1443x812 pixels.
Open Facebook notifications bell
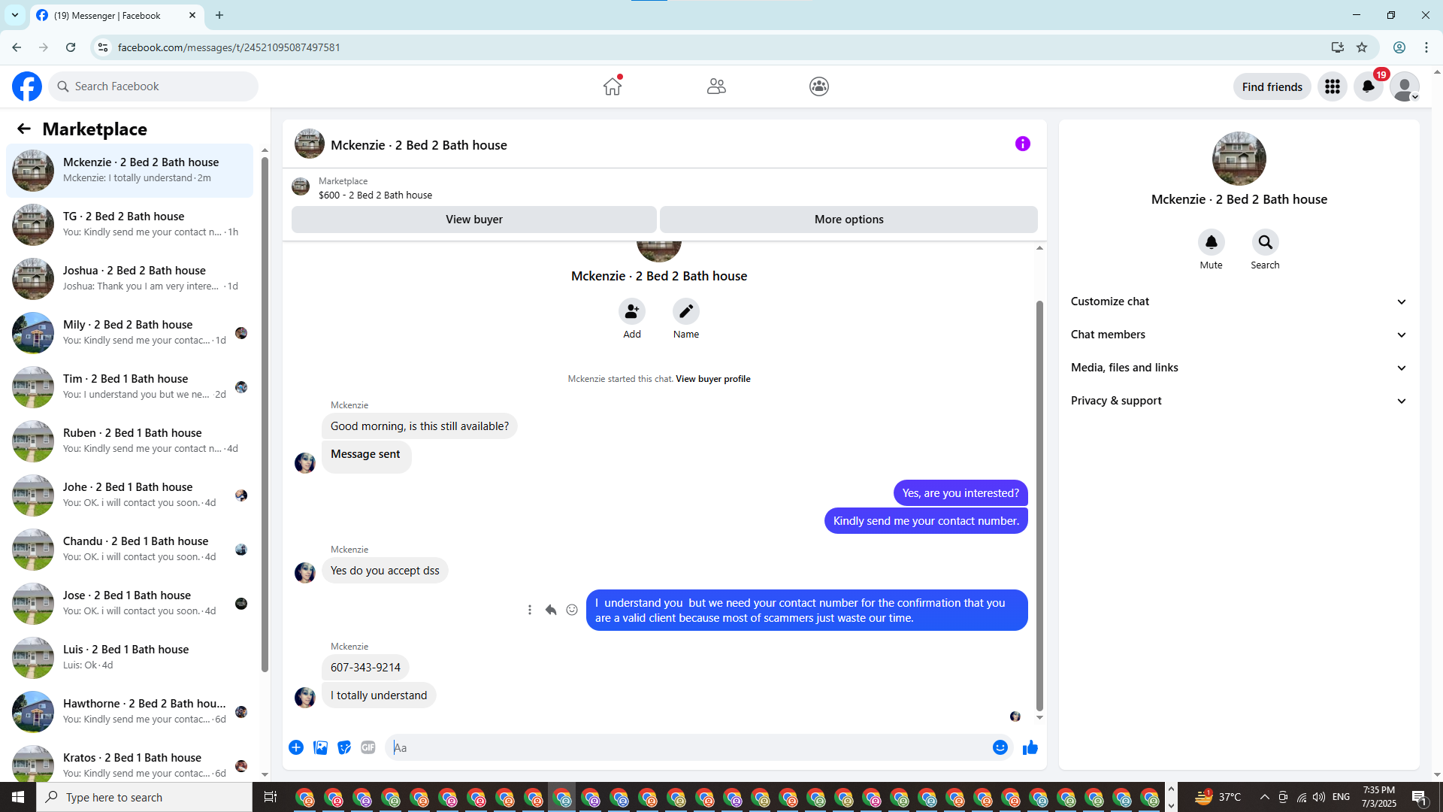[x=1368, y=86]
